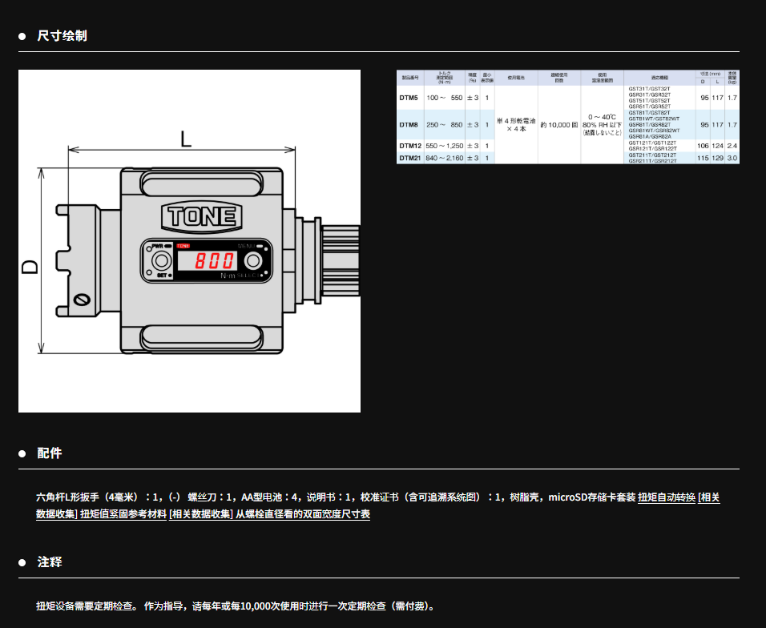Click the 尺寸绘制 section heading
The height and width of the screenshot is (628, 766).
coord(62,36)
